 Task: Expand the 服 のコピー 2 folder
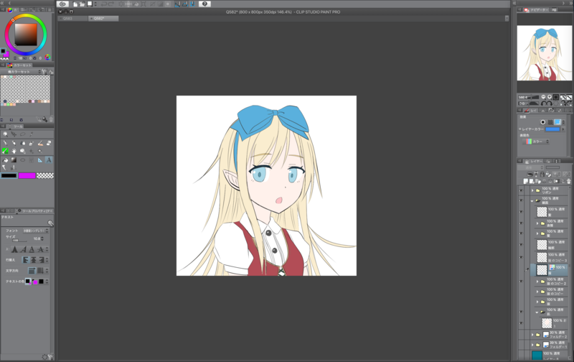[x=537, y=282]
